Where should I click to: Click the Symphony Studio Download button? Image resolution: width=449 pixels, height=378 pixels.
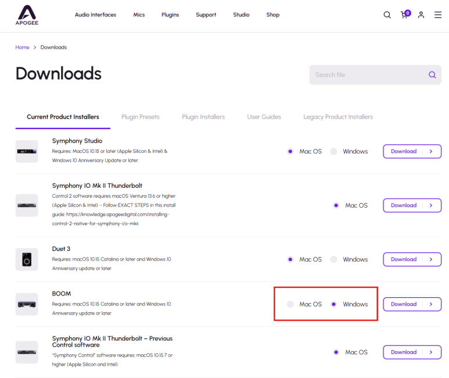[412, 151]
